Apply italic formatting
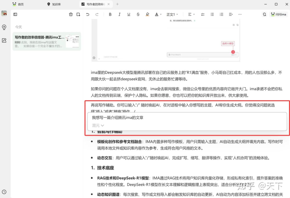Screen dimensions: 290x198 click(x=119, y=15)
